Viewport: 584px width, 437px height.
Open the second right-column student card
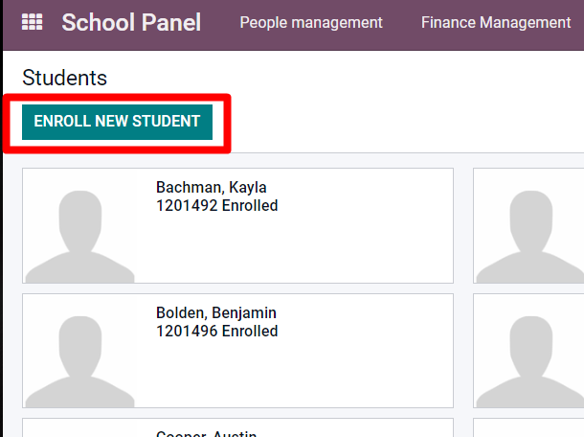[x=528, y=351]
